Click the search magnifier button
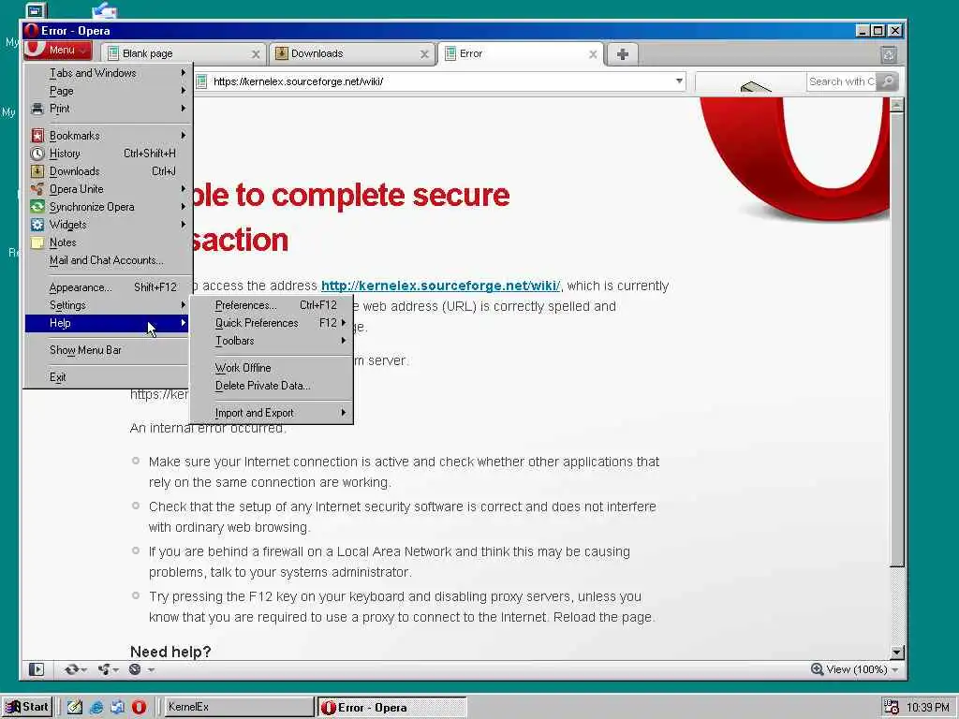 click(887, 81)
